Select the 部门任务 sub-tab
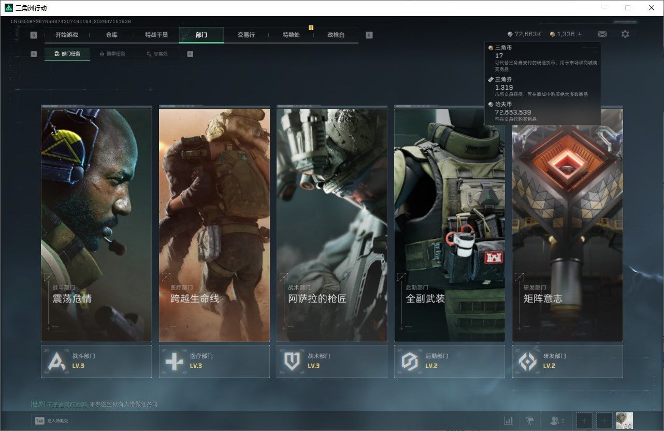Image resolution: width=664 pixels, height=431 pixels. click(67, 54)
